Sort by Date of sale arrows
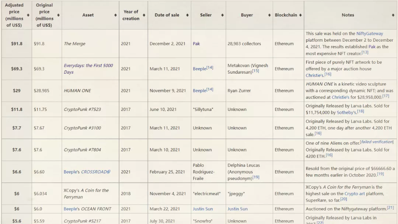 [x=187, y=15]
